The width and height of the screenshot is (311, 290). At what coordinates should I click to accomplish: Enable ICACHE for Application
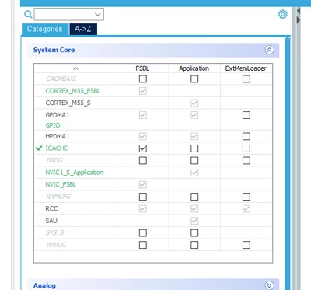pos(194,148)
